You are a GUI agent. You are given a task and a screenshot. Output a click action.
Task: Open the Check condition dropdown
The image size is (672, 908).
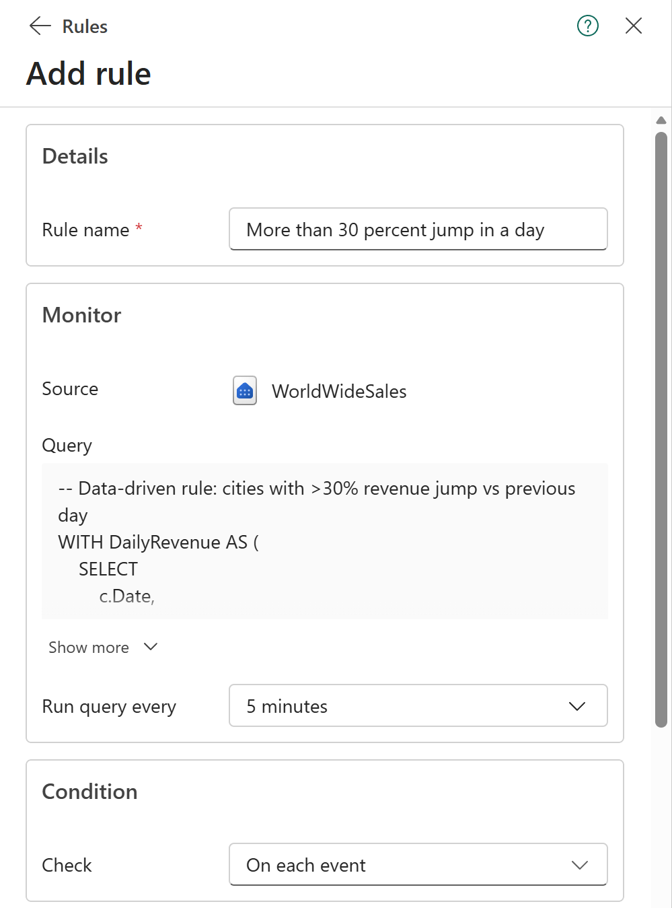click(x=418, y=864)
